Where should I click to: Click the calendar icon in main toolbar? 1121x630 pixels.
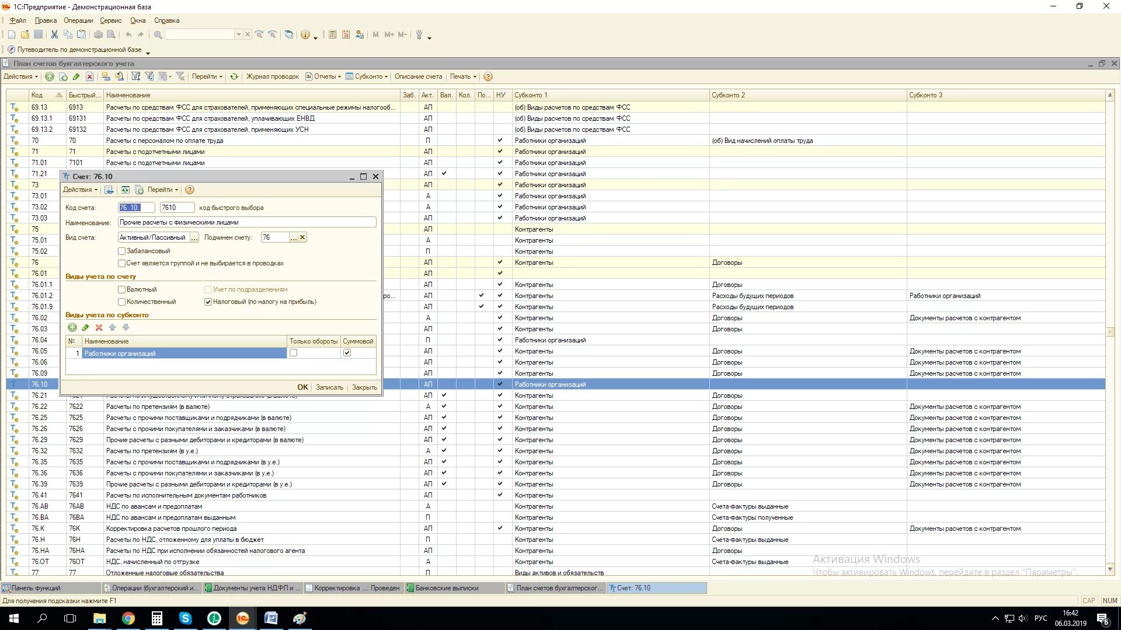346,35
